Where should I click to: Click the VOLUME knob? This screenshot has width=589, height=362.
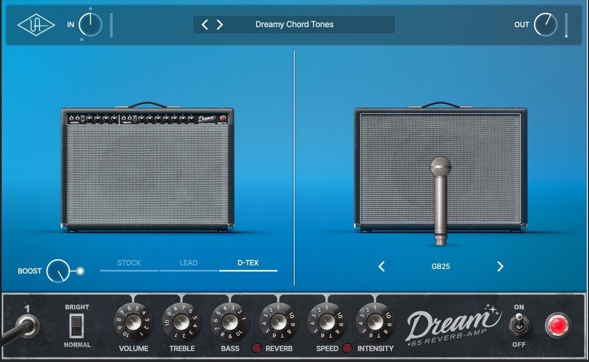point(133,322)
